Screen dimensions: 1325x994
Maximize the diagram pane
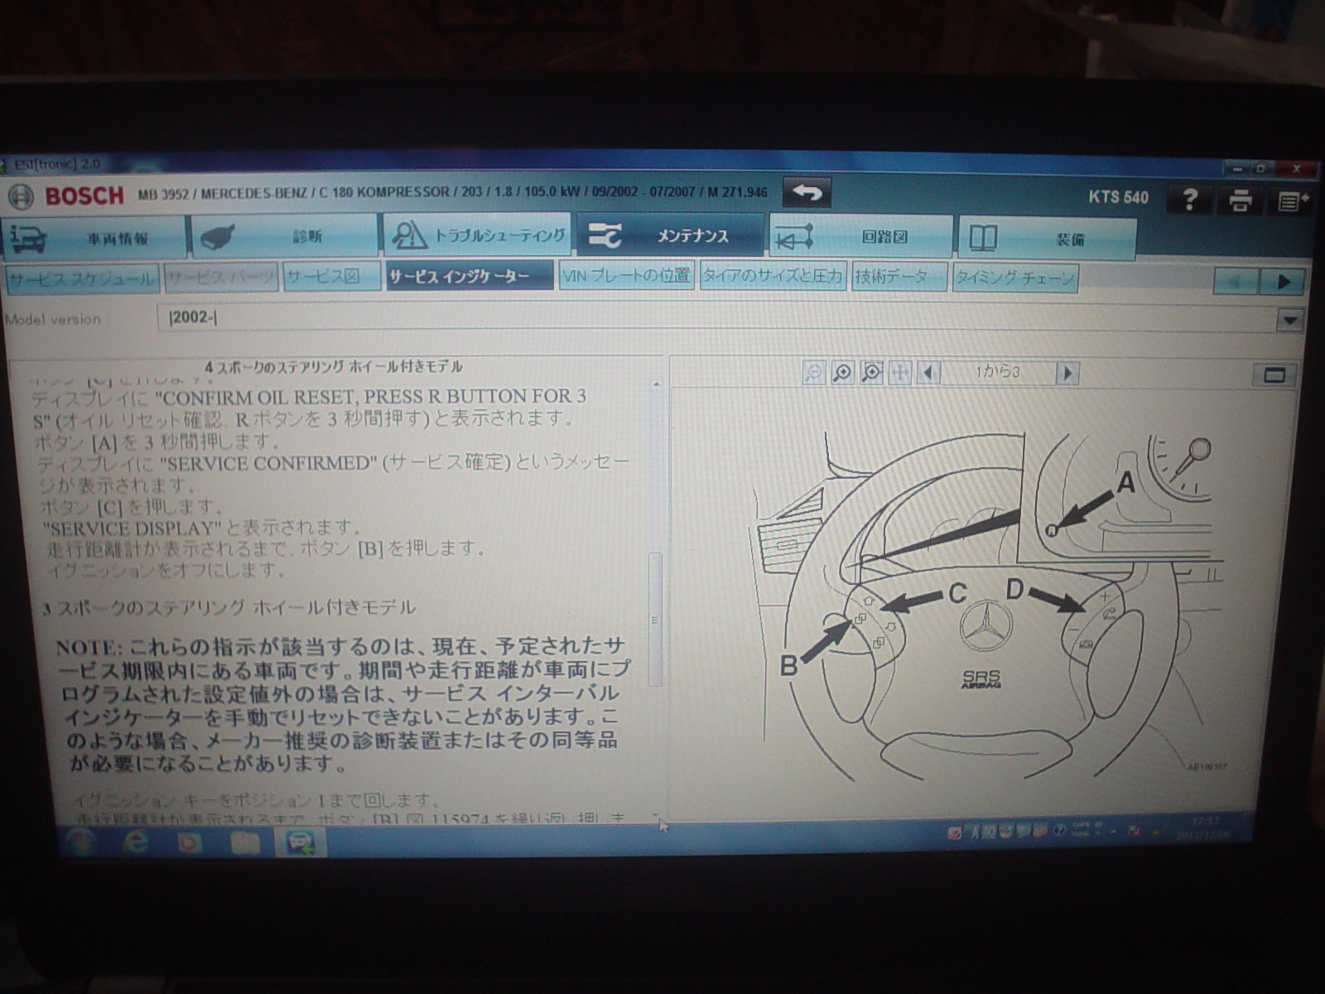tap(1274, 375)
